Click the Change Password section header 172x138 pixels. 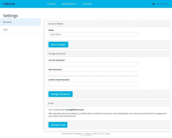pyautogui.click(x=108, y=54)
